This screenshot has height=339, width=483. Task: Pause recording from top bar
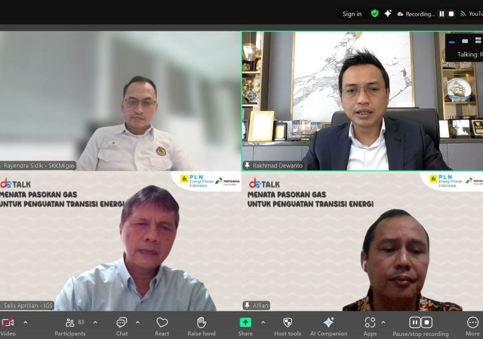tap(441, 14)
